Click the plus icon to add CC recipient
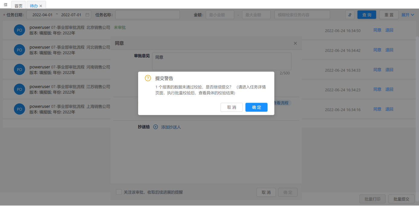 pyautogui.click(x=156, y=127)
